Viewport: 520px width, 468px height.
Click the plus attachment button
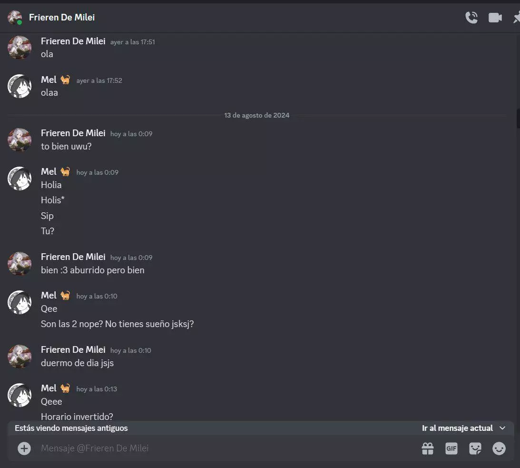(24, 448)
